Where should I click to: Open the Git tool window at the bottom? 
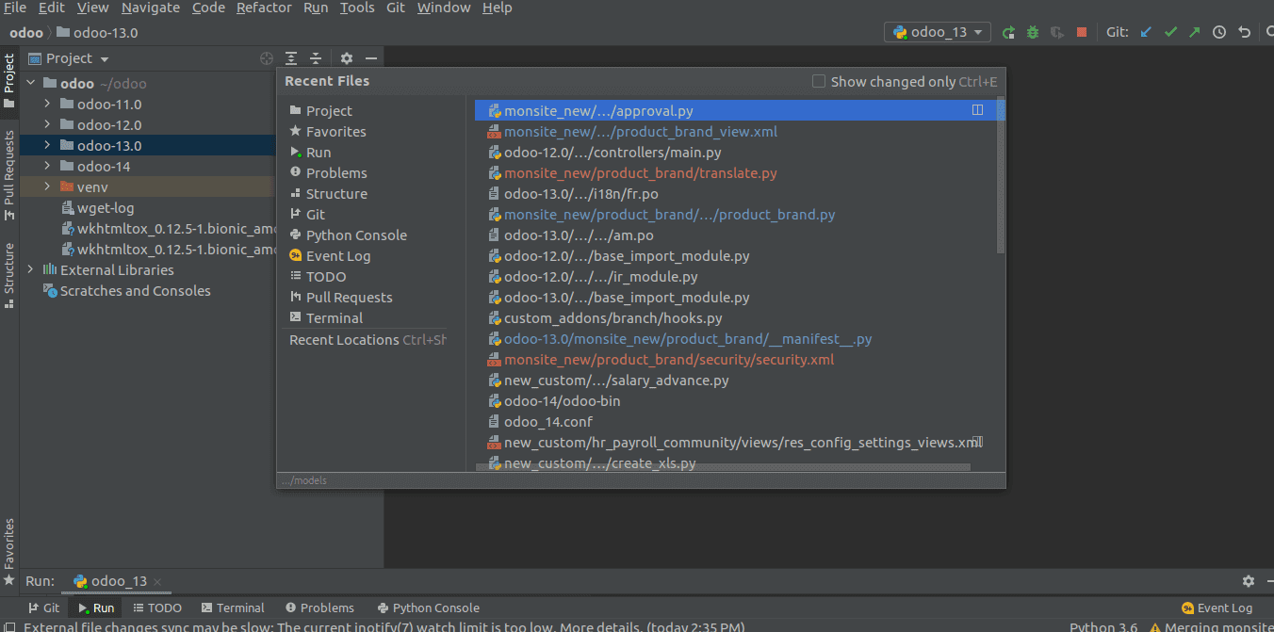[43, 608]
